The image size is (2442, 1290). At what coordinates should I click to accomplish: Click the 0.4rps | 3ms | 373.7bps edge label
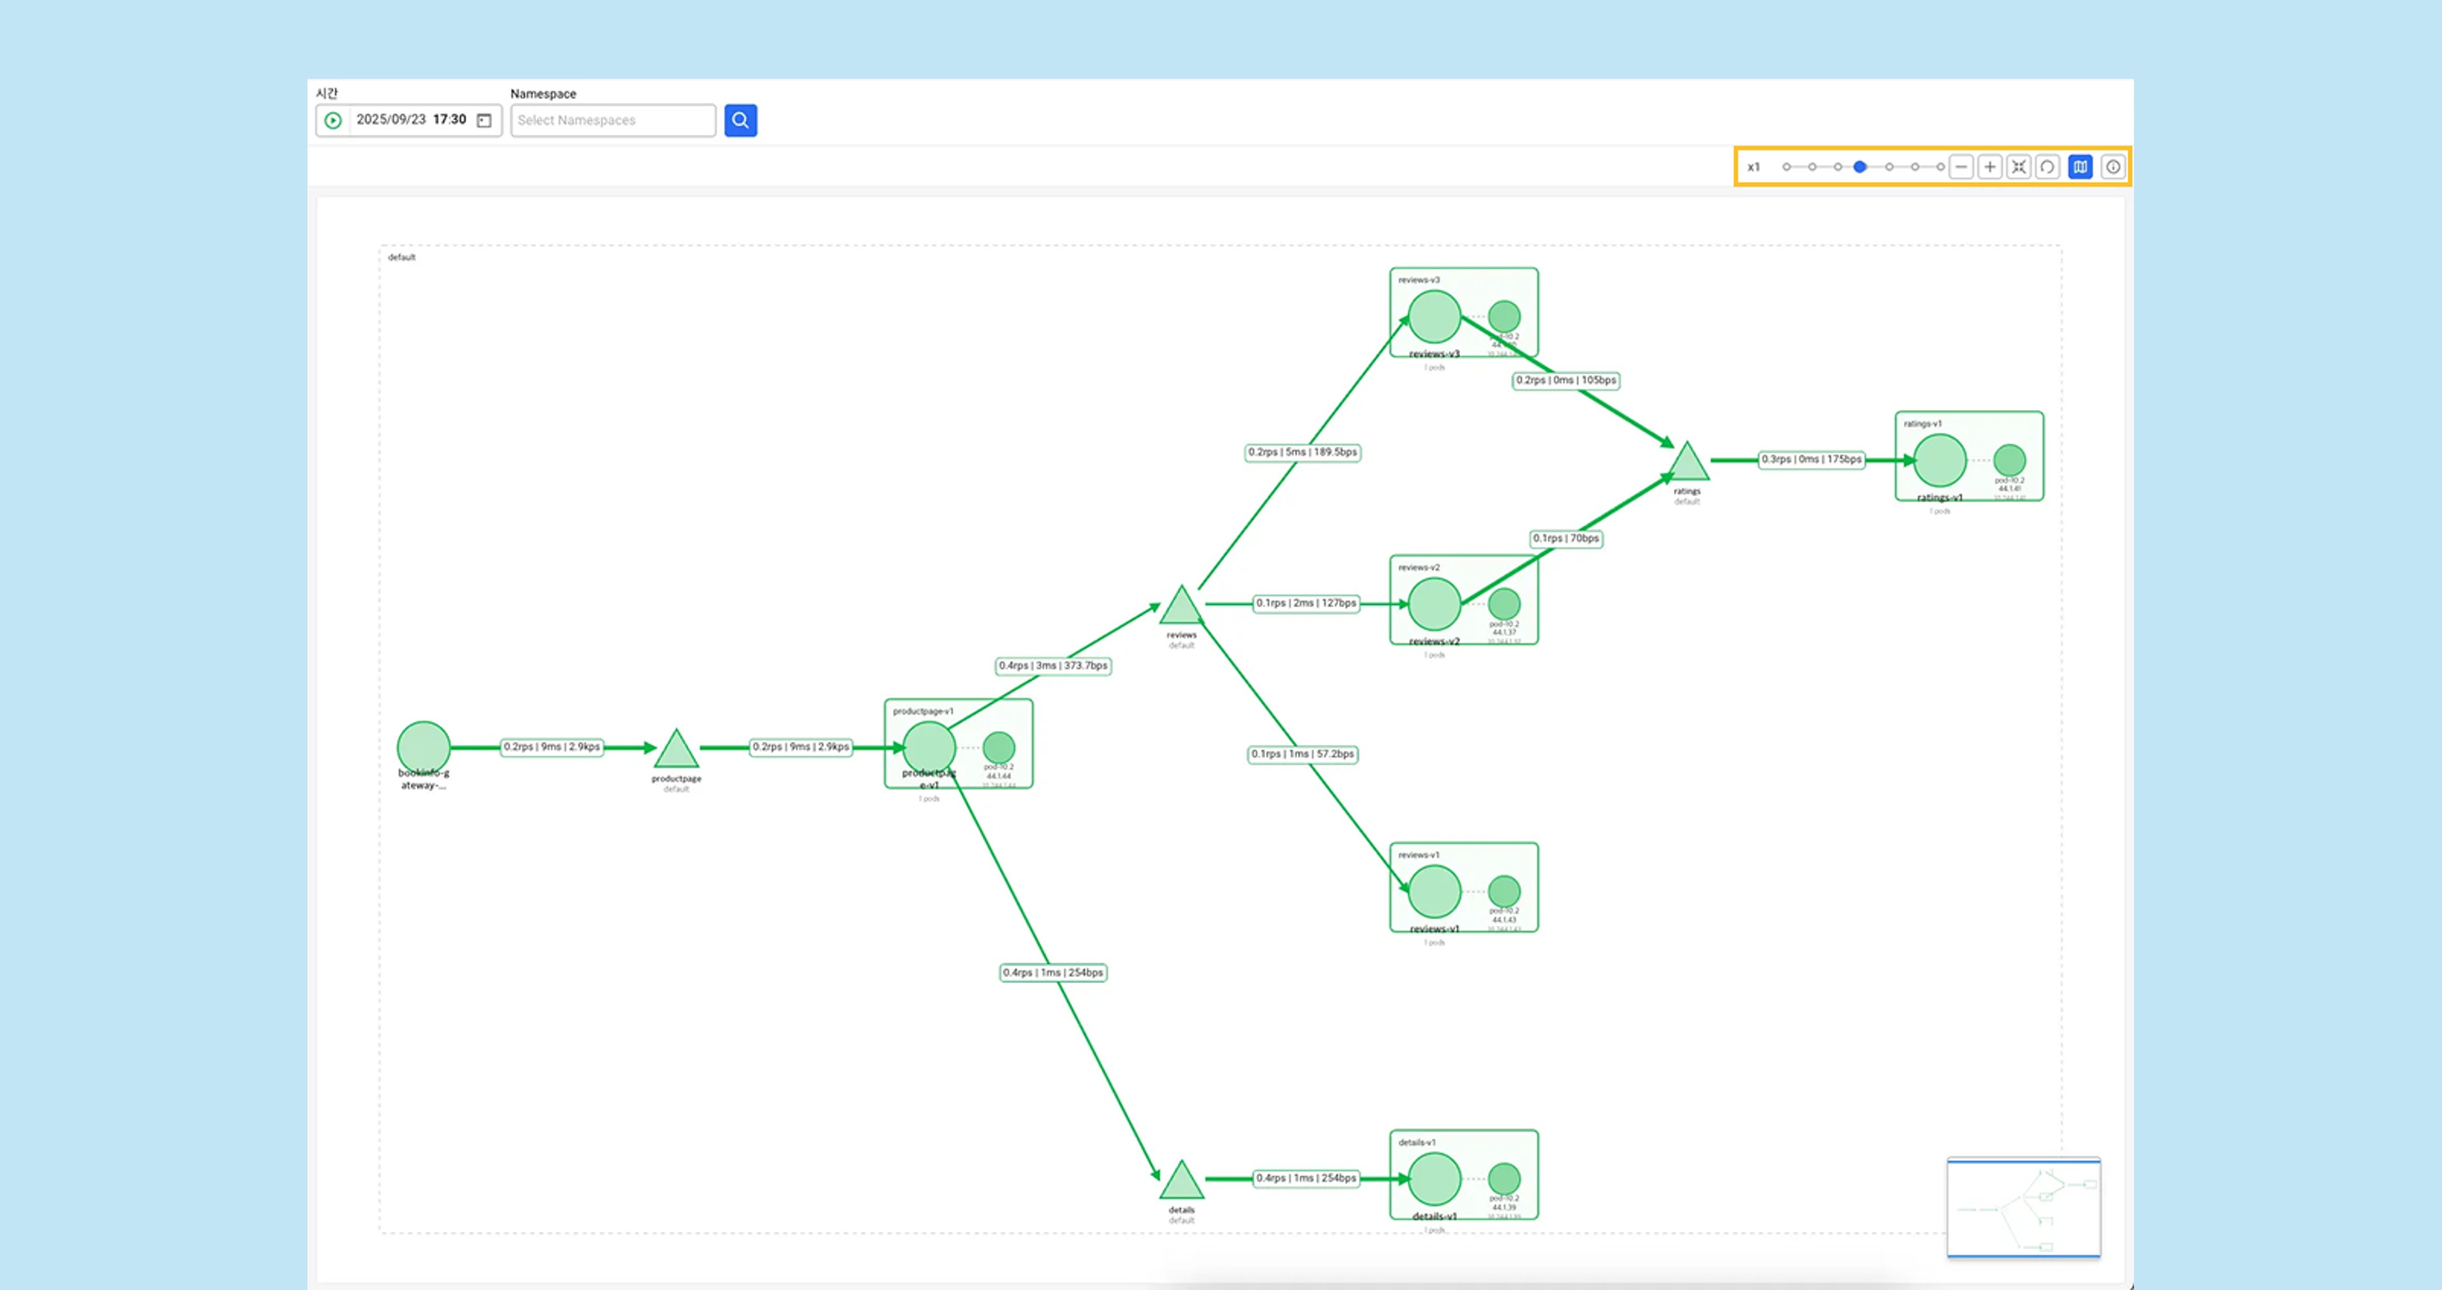1052,665
